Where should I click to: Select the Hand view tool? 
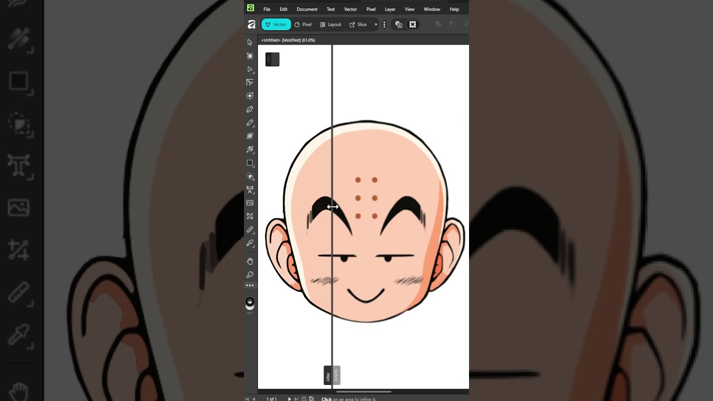click(250, 261)
